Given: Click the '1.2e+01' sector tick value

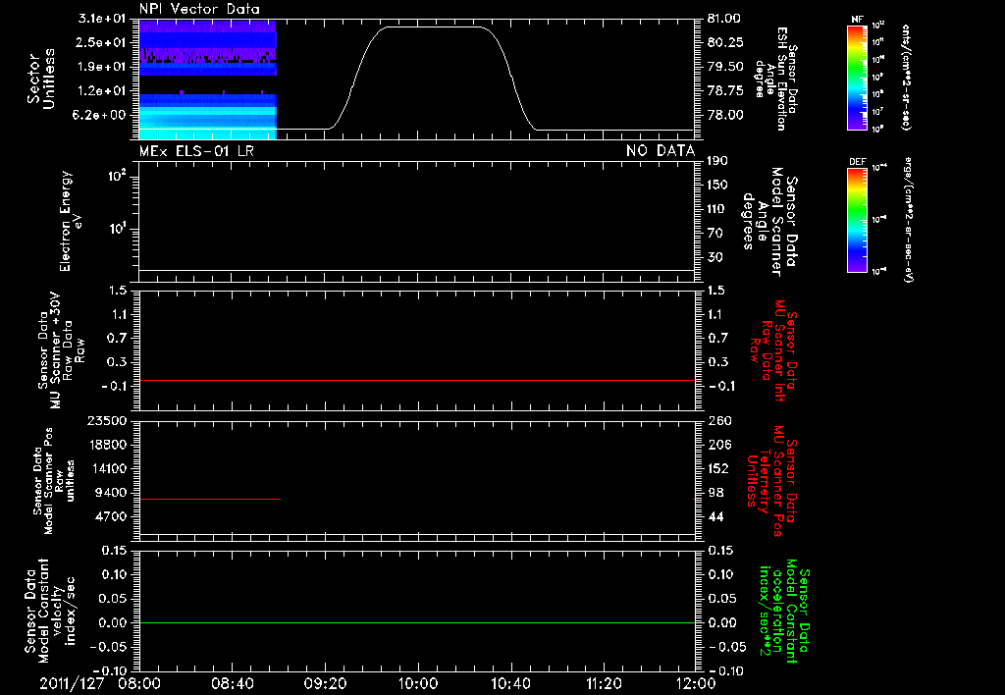Looking at the screenshot, I should [x=101, y=91].
